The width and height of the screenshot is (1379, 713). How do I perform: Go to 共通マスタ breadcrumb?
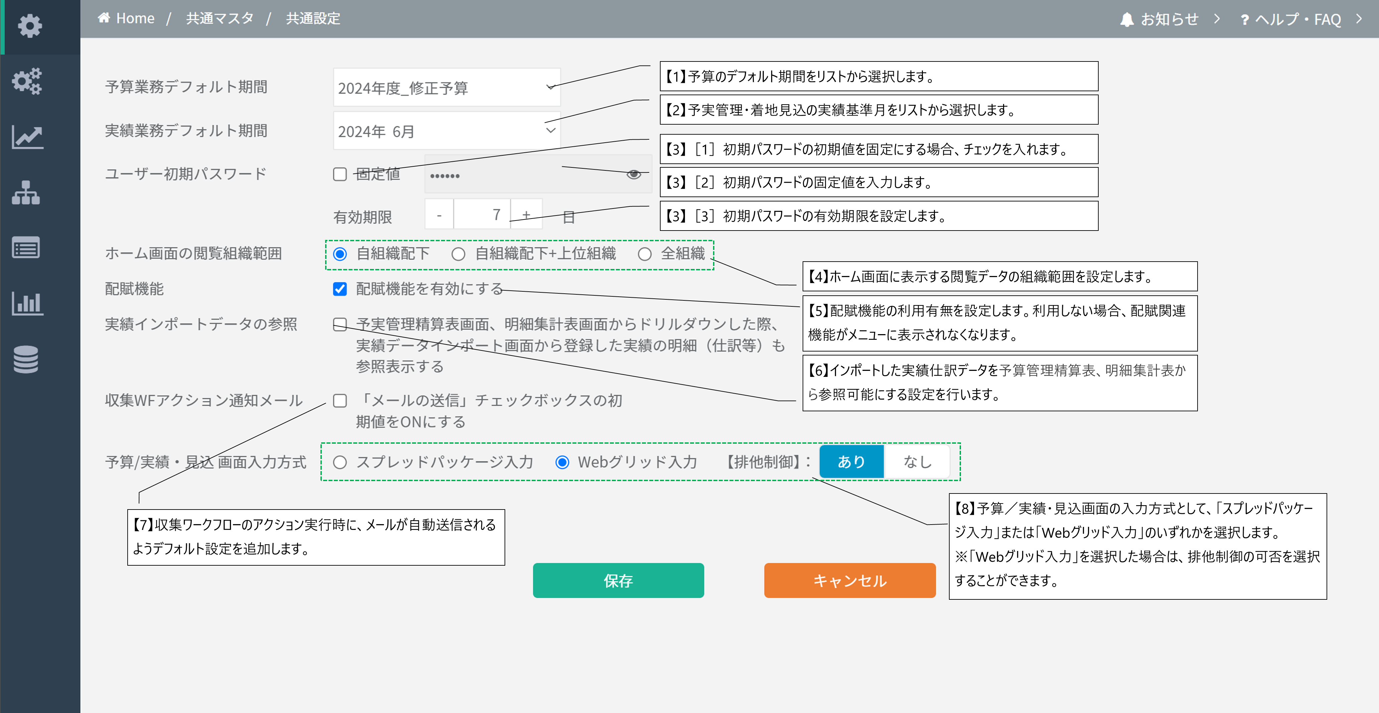pos(220,19)
